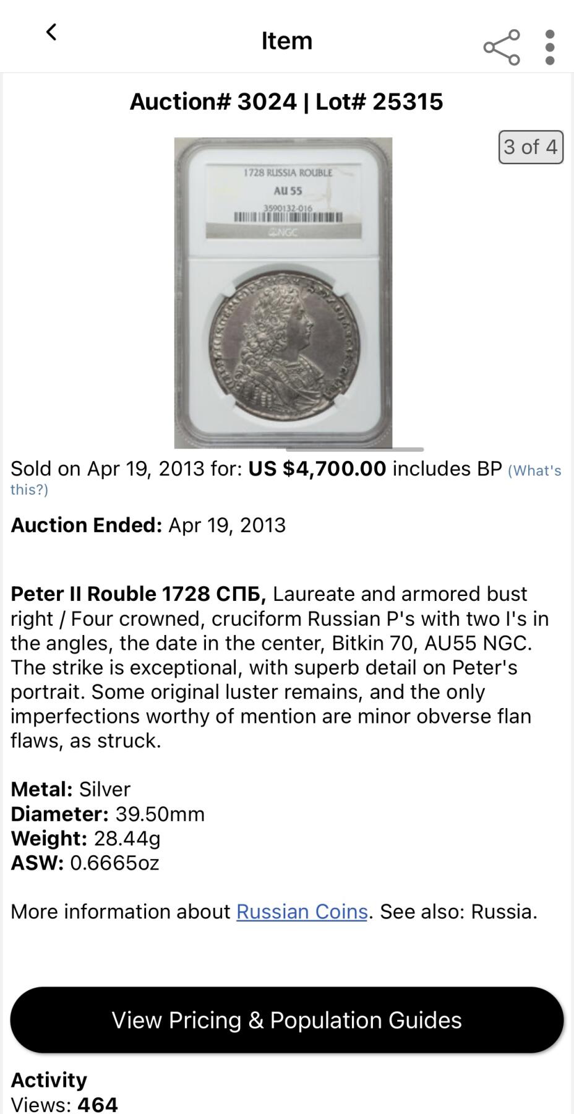Tap the Auction# 3024 Lot# 25315 heading
Screen dimensions: 574x1114
click(286, 102)
